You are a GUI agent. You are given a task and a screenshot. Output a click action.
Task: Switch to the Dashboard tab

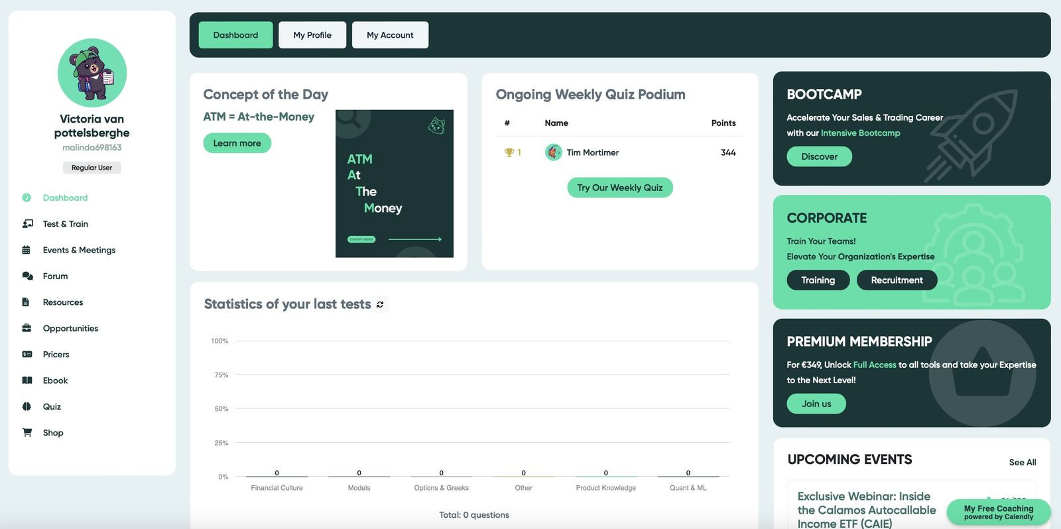(x=235, y=35)
